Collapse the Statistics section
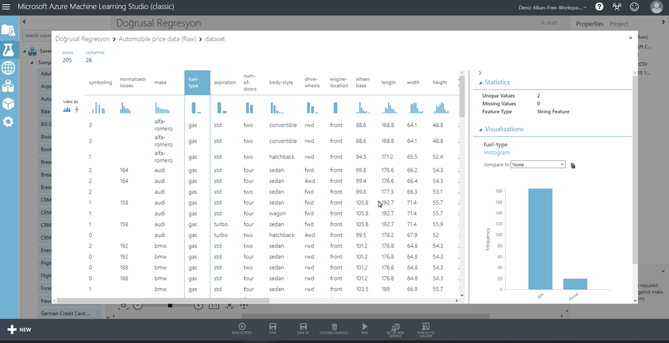 pyautogui.click(x=481, y=83)
